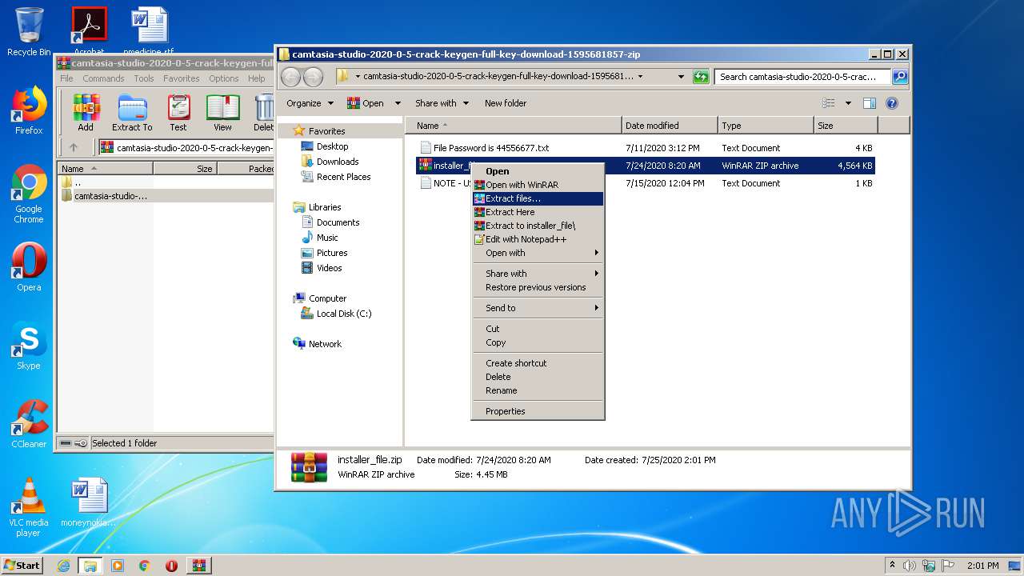Click the WinRAR View toolbar icon
The height and width of the screenshot is (576, 1024).
pyautogui.click(x=222, y=112)
